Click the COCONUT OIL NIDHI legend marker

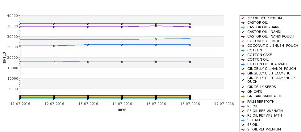click(243, 41)
